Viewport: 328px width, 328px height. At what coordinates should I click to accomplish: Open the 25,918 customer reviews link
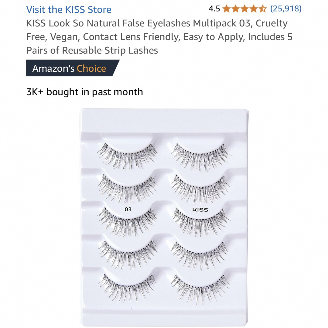coord(286,9)
